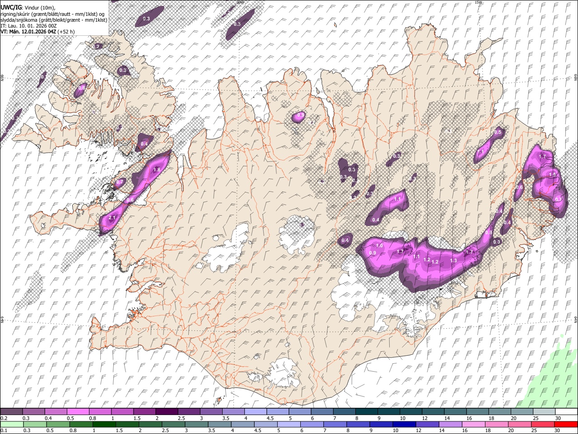This screenshot has height=434, width=578.
Task: Click the 0.7 snowfall value on the map
Action: 120,182
